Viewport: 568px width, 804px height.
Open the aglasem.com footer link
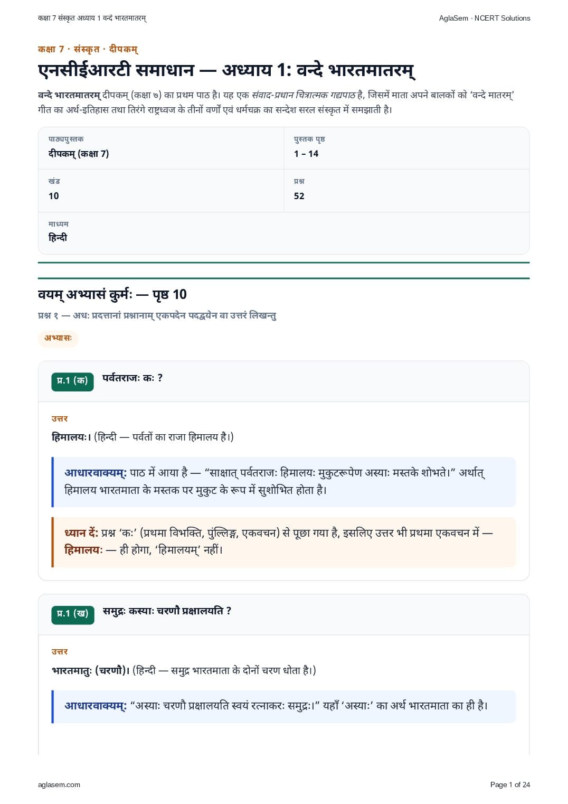(x=59, y=784)
